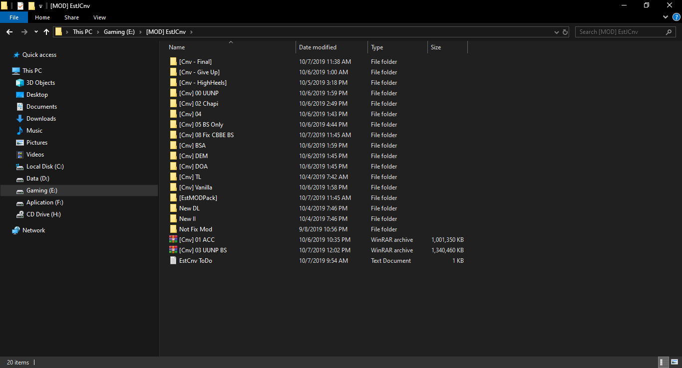This screenshot has height=368, width=682.
Task: Click the address bar folder icon
Action: [x=58, y=32]
